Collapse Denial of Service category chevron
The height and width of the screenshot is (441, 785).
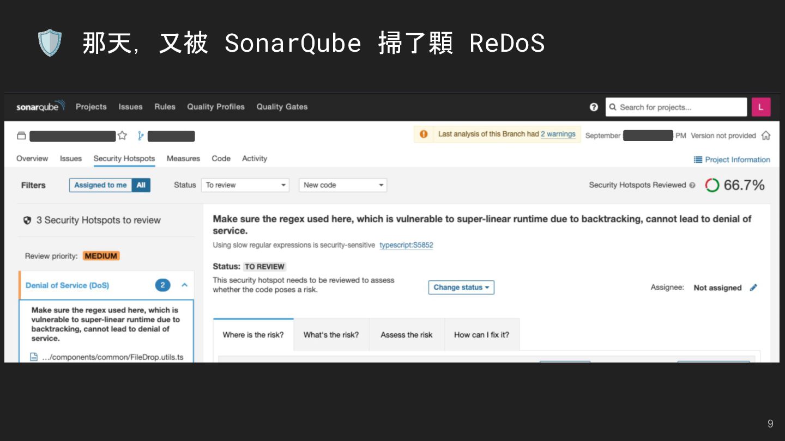[184, 285]
